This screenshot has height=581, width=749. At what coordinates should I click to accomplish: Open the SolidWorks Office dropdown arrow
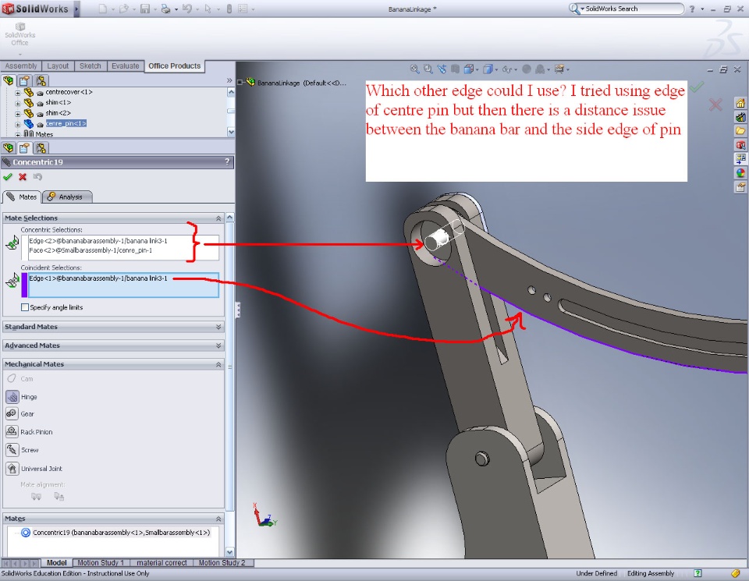[x=20, y=54]
